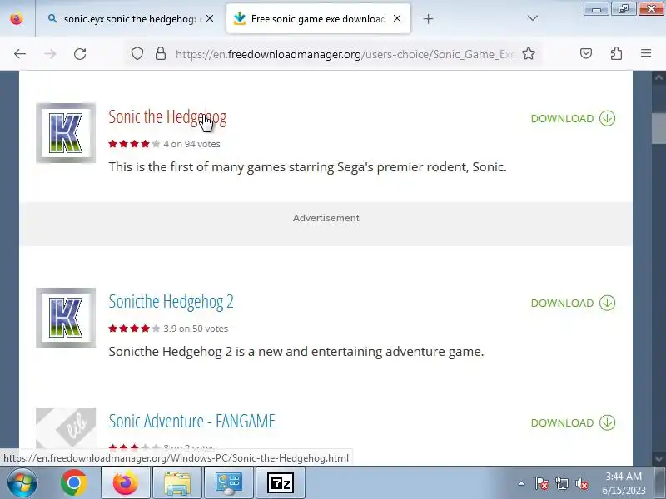Open the Sonicthe Hedgehog 2 title link
Viewport: 666px width, 499px height.
click(x=171, y=301)
